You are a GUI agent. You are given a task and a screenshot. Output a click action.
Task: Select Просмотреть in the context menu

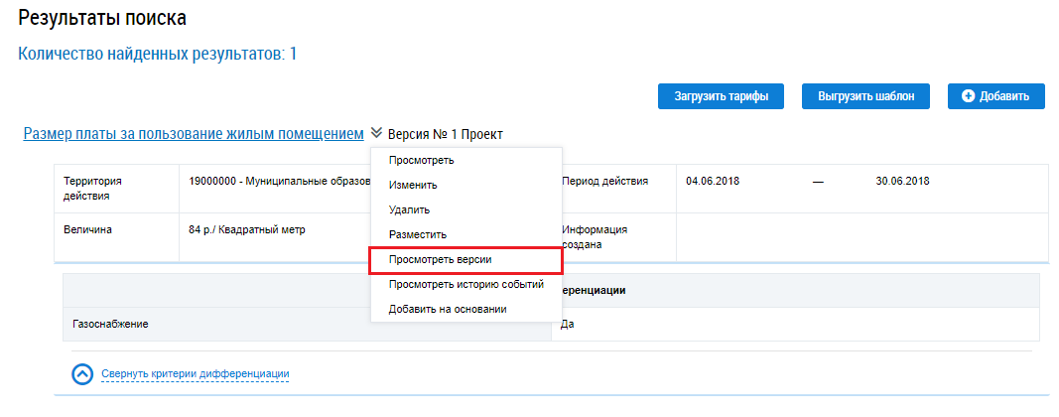pos(422,160)
